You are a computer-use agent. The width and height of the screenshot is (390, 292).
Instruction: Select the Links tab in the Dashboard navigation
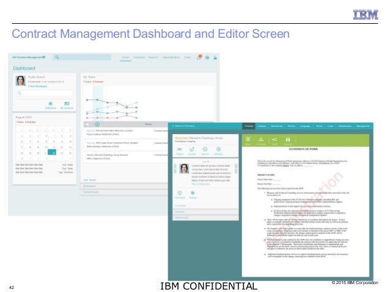187,57
